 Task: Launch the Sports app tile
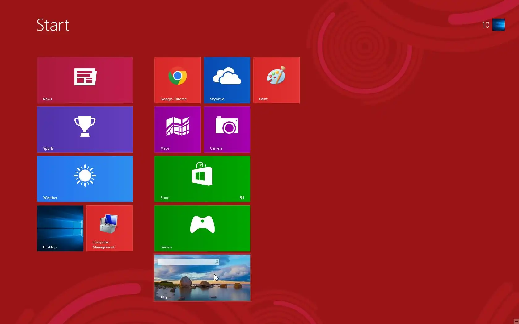pyautogui.click(x=85, y=130)
